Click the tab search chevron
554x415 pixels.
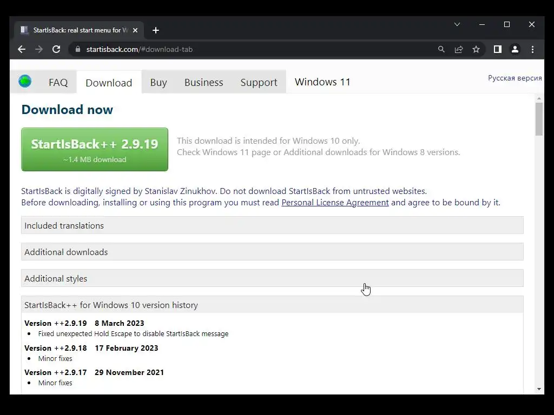pos(457,24)
